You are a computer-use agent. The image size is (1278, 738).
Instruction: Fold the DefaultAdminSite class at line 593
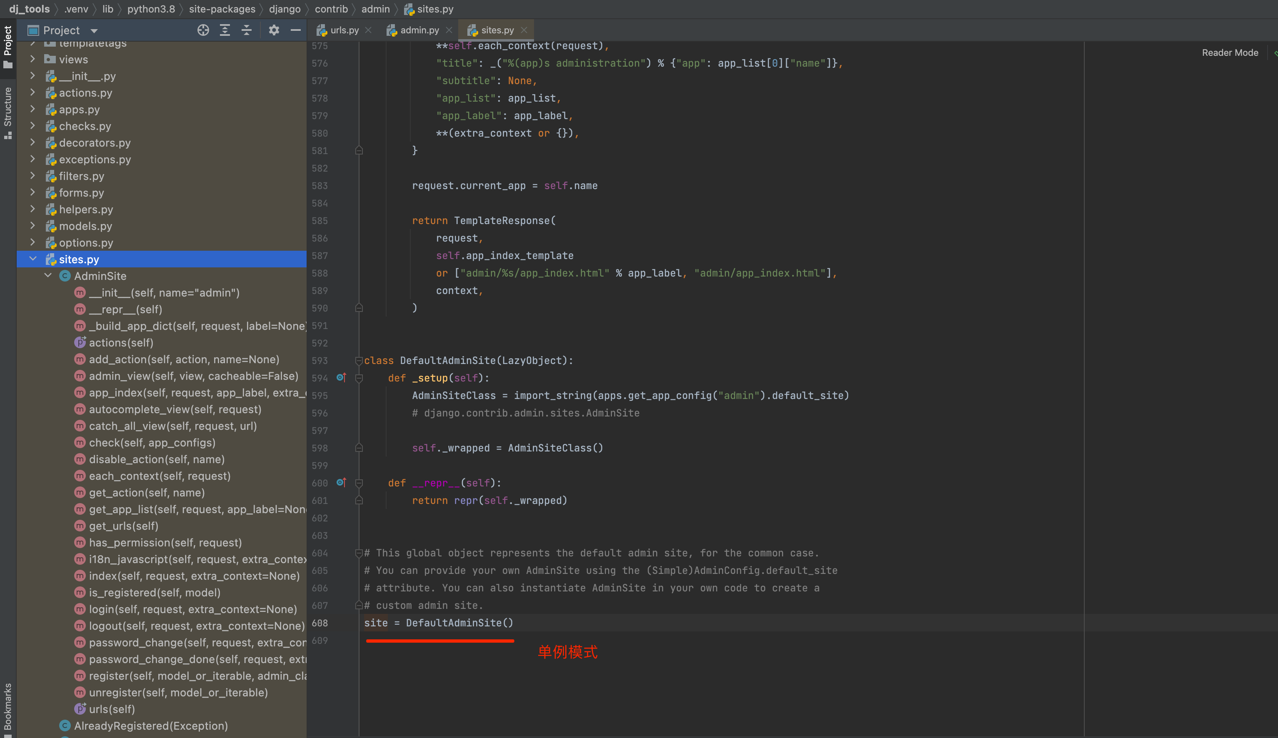[x=359, y=361]
